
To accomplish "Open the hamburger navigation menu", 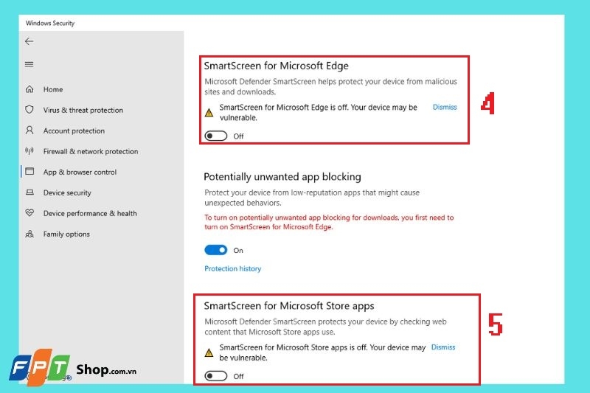I will [29, 64].
